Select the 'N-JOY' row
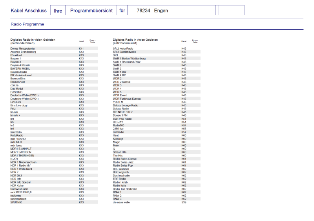The height and width of the screenshot is (221, 314). click(x=54, y=159)
